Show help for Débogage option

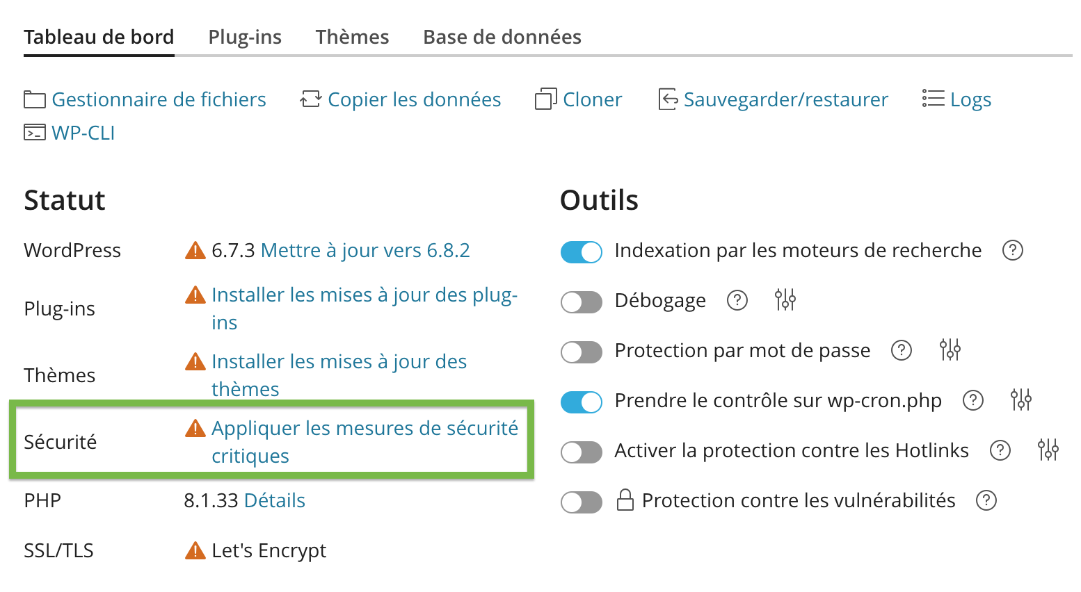(x=737, y=300)
